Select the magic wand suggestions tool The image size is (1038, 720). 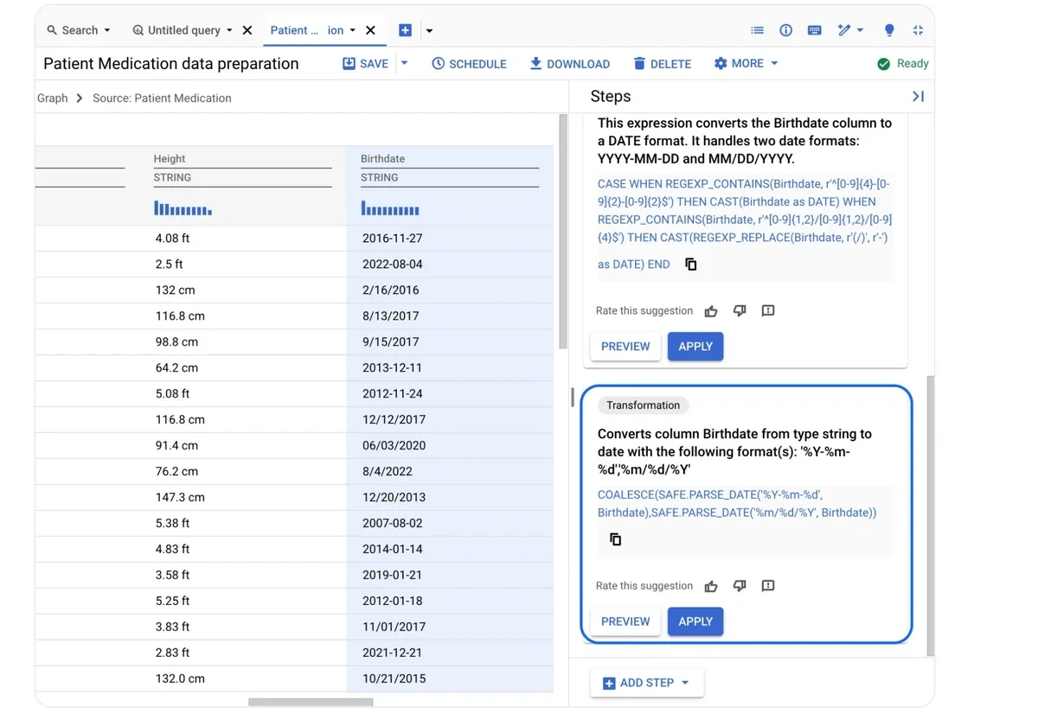pyautogui.click(x=845, y=29)
